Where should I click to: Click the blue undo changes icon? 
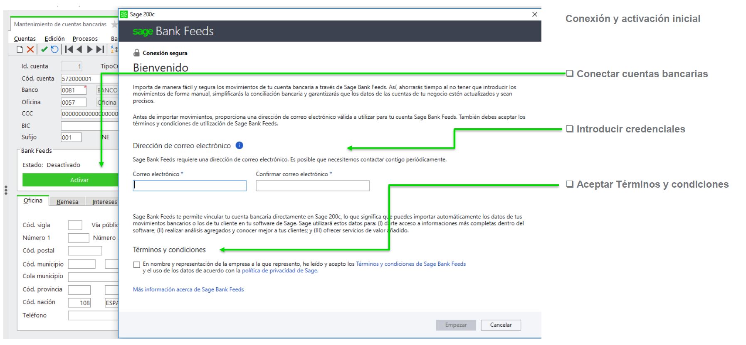coord(54,49)
